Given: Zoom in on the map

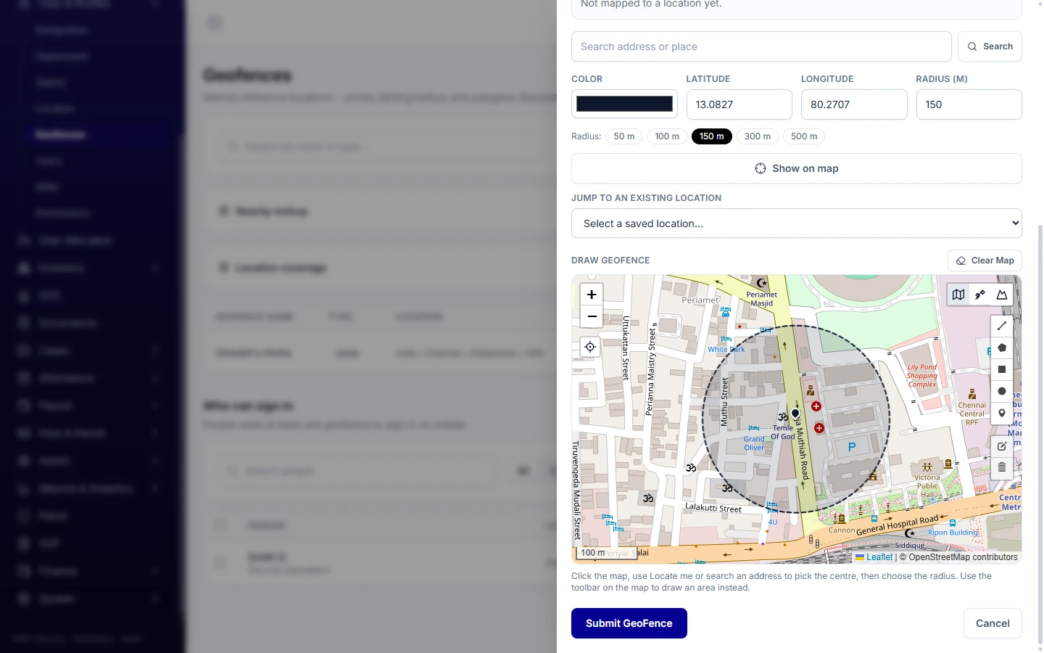Looking at the screenshot, I should [x=592, y=295].
